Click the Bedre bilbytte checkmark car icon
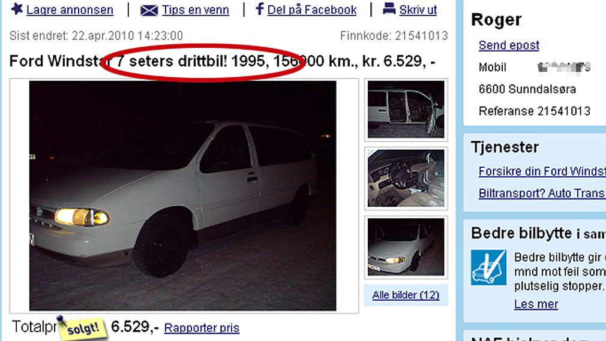The image size is (606, 341). point(488,267)
